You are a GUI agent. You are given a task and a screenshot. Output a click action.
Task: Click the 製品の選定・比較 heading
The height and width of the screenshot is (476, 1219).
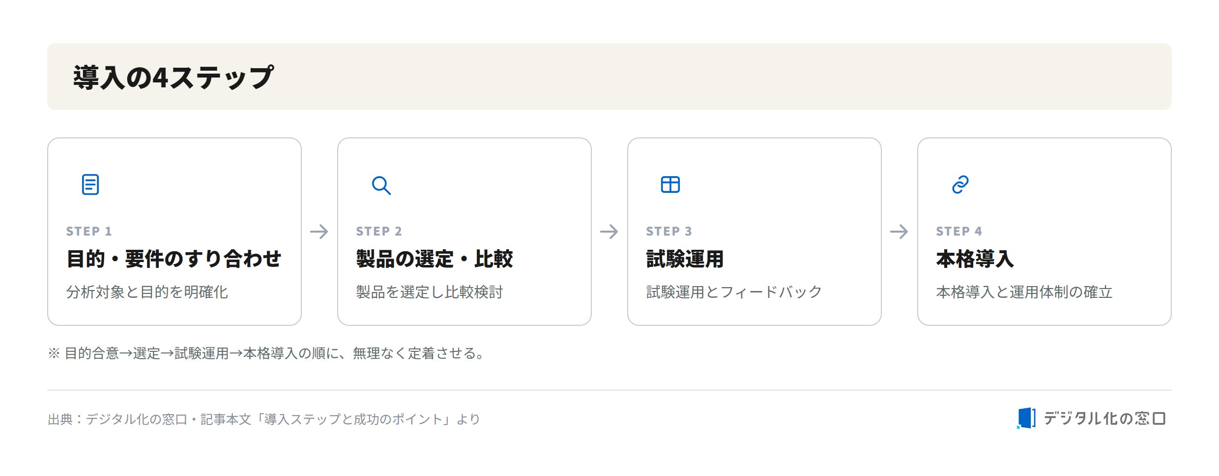pyautogui.click(x=435, y=259)
